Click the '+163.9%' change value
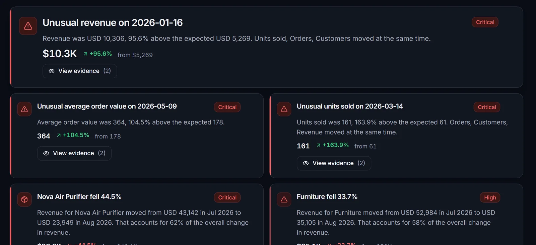The width and height of the screenshot is (536, 245). click(x=336, y=145)
